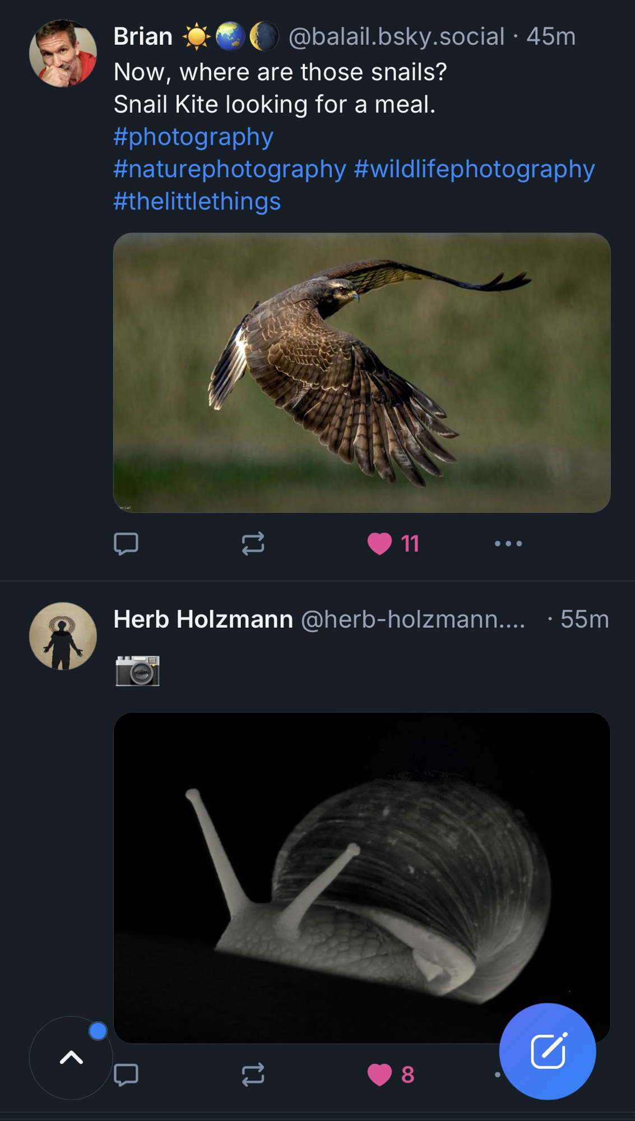Screen dimensions: 635x1121
Task: Open more options on Brian's post
Action: (x=508, y=544)
